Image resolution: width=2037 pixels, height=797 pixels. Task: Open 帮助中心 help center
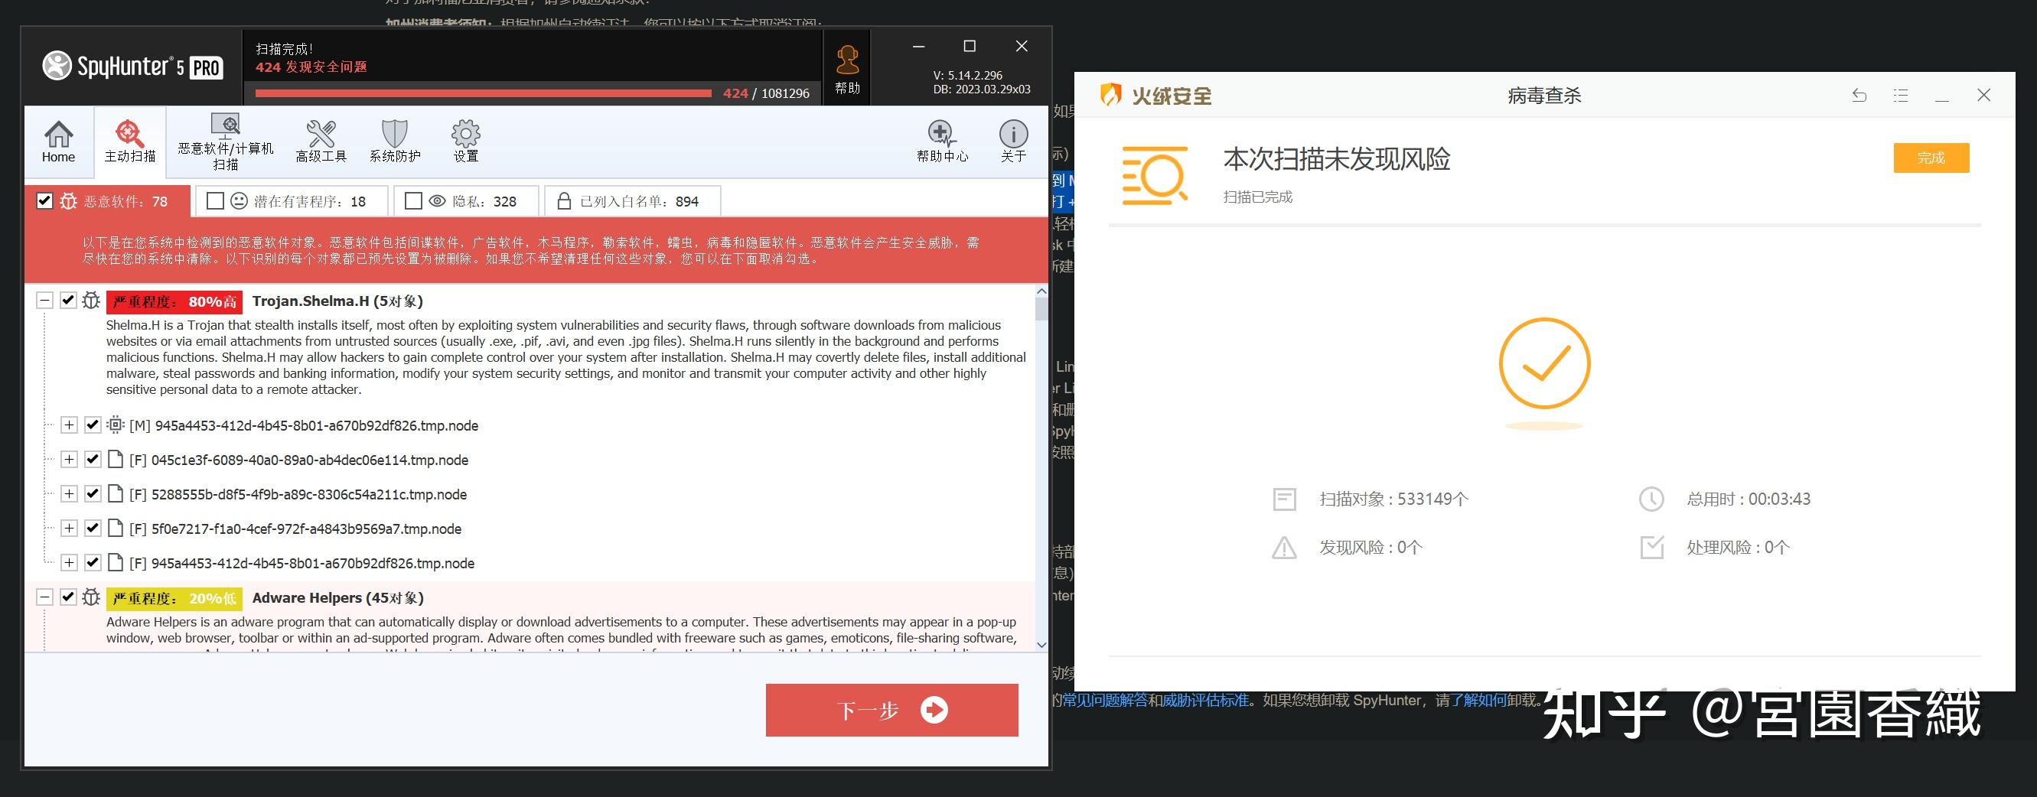tap(942, 142)
